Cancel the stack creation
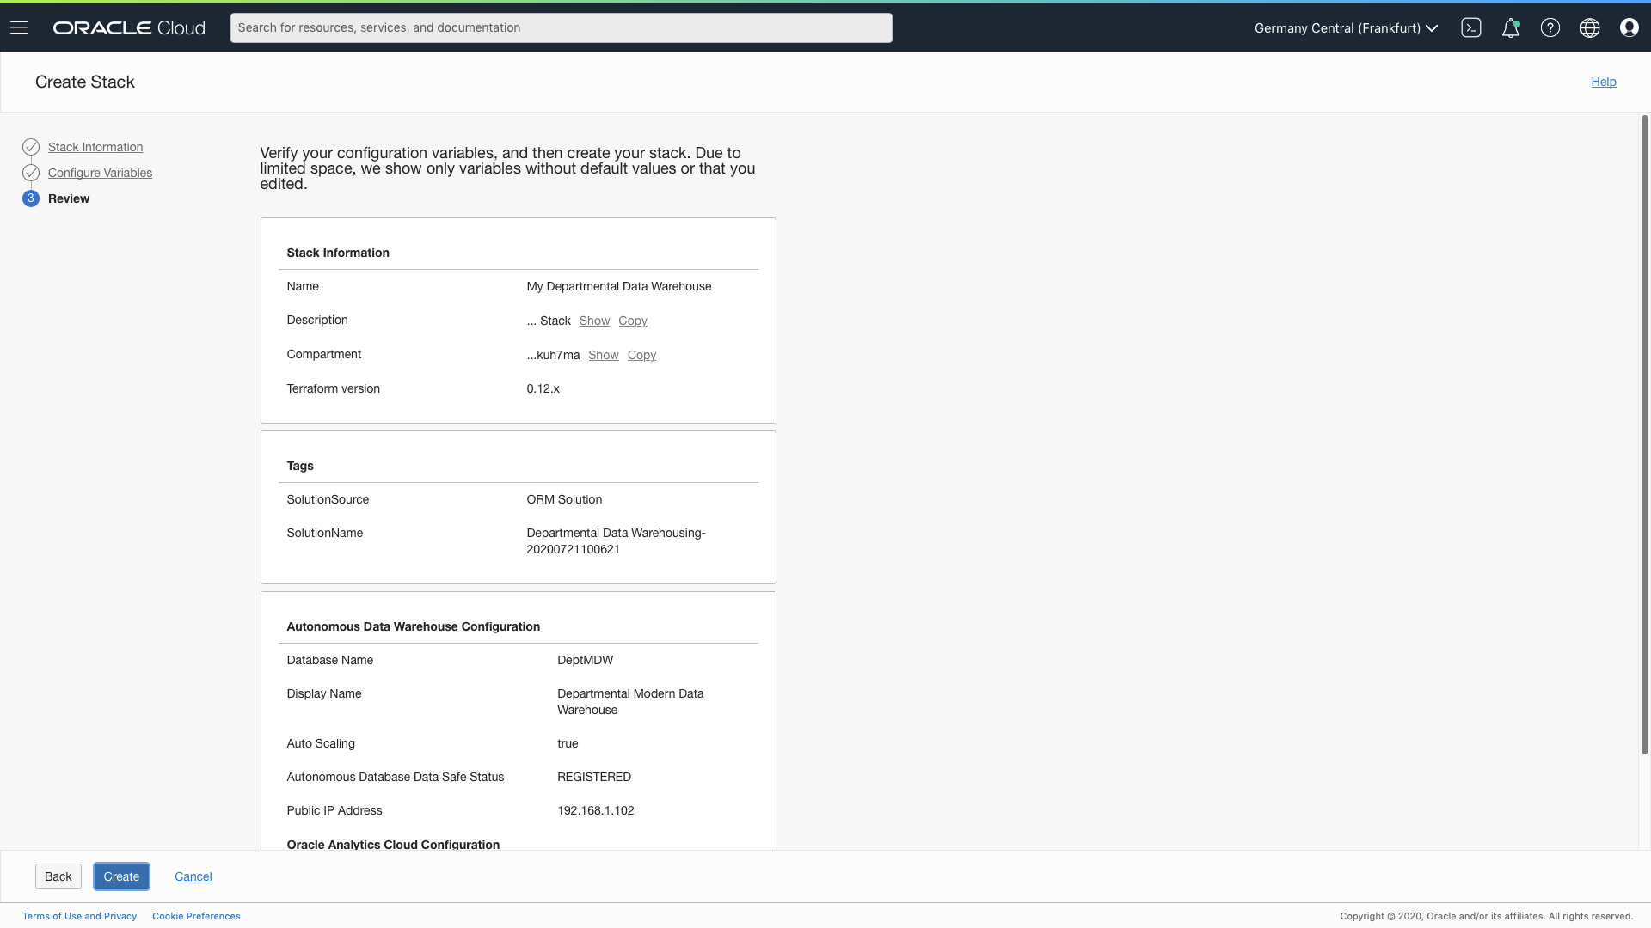Screen dimensions: 1651x928 coord(193,876)
